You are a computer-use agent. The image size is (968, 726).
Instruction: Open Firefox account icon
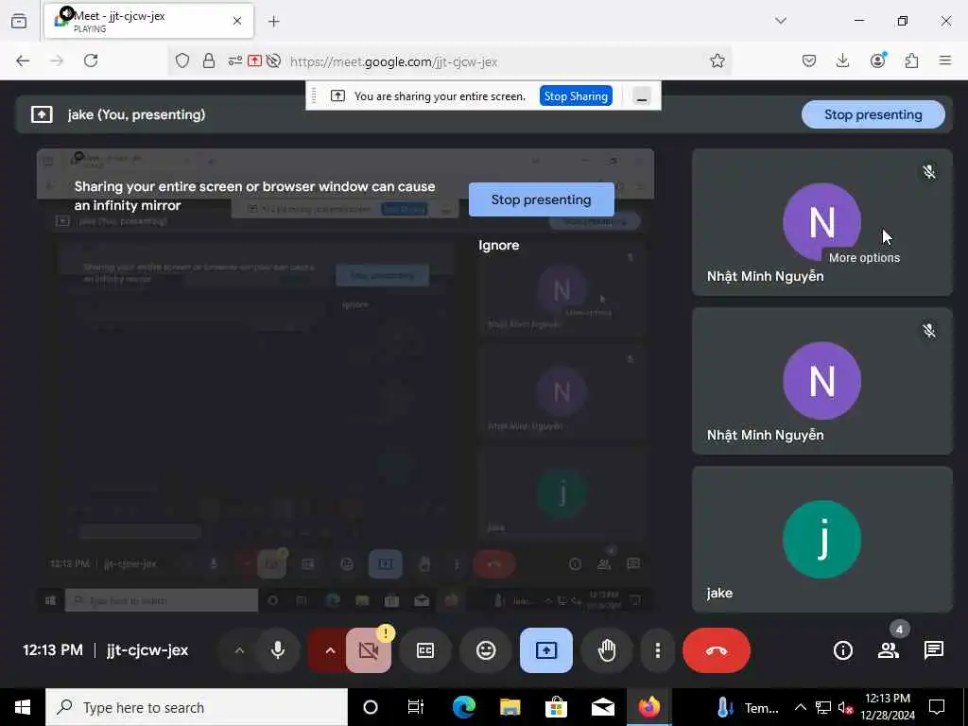(x=878, y=60)
